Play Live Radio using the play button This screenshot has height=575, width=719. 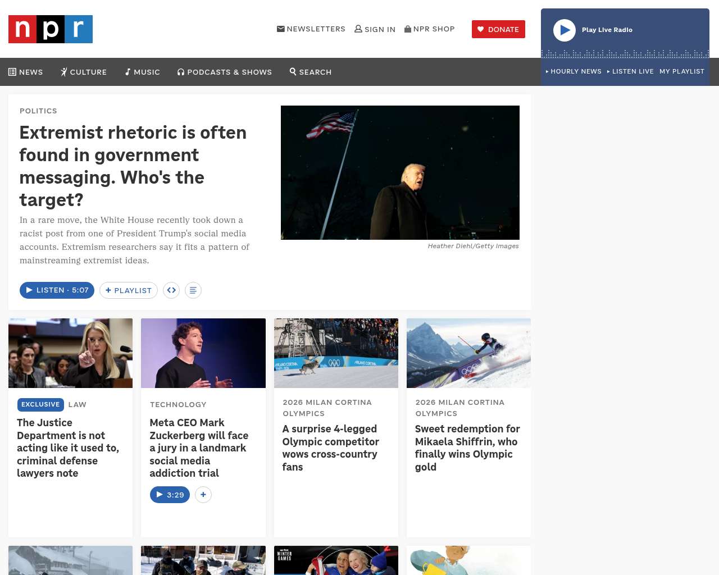click(565, 30)
